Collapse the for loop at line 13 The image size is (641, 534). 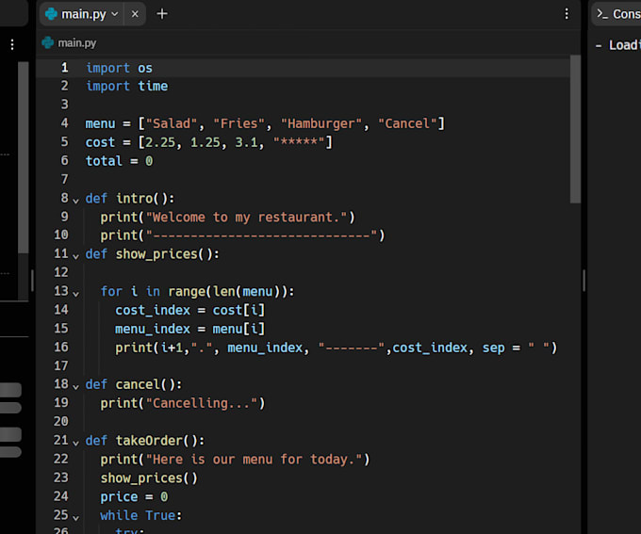75,293
